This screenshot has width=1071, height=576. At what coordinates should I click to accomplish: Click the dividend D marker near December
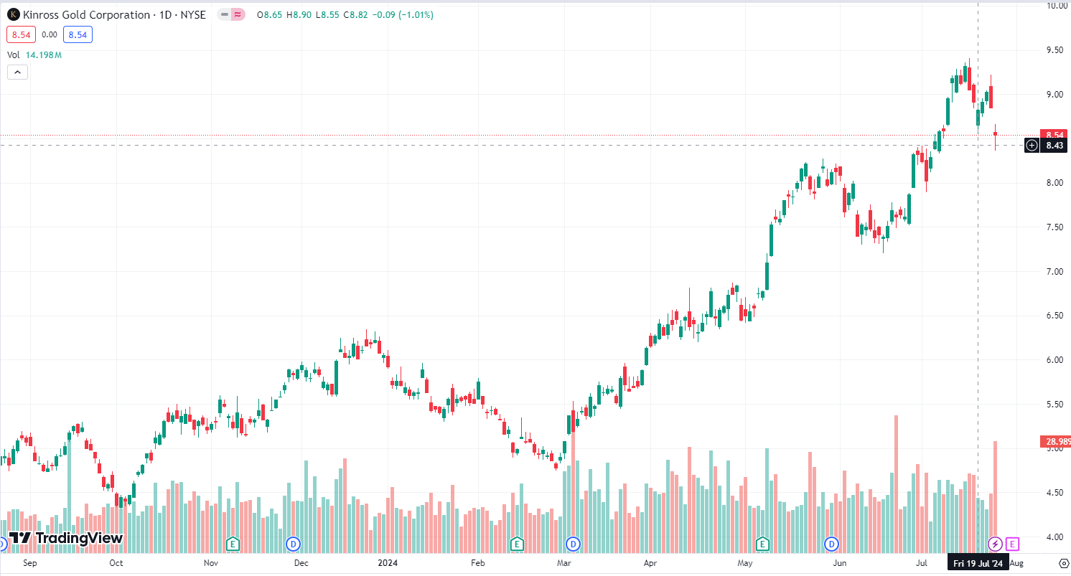292,543
